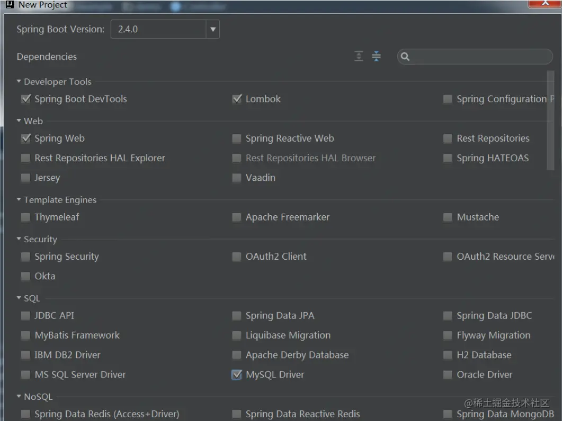Check OAuth2 Client

(x=237, y=257)
